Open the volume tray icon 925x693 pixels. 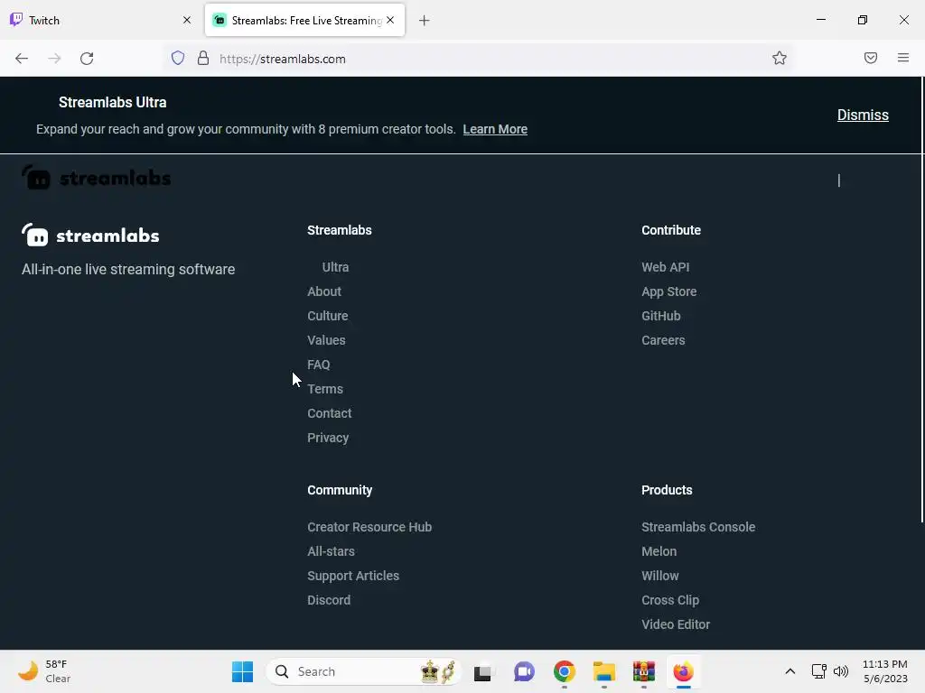click(841, 671)
